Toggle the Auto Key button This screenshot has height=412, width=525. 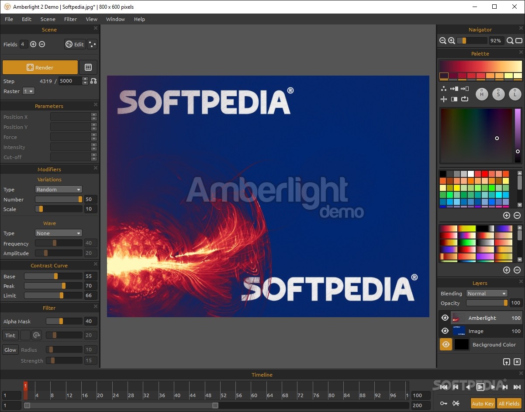[483, 403]
